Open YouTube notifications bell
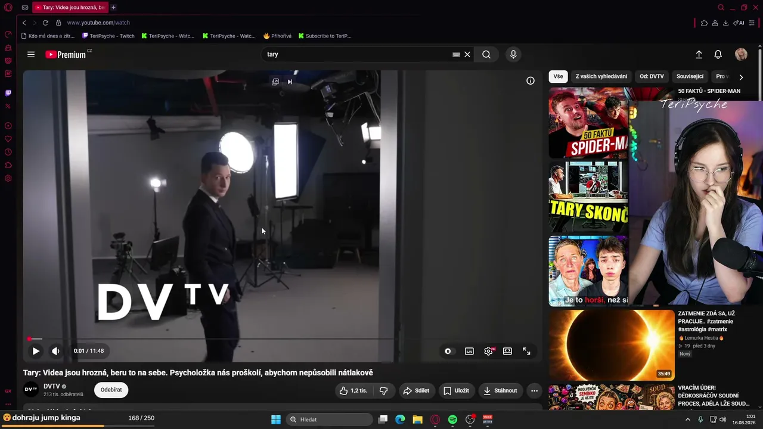The height and width of the screenshot is (429, 763). click(718, 54)
